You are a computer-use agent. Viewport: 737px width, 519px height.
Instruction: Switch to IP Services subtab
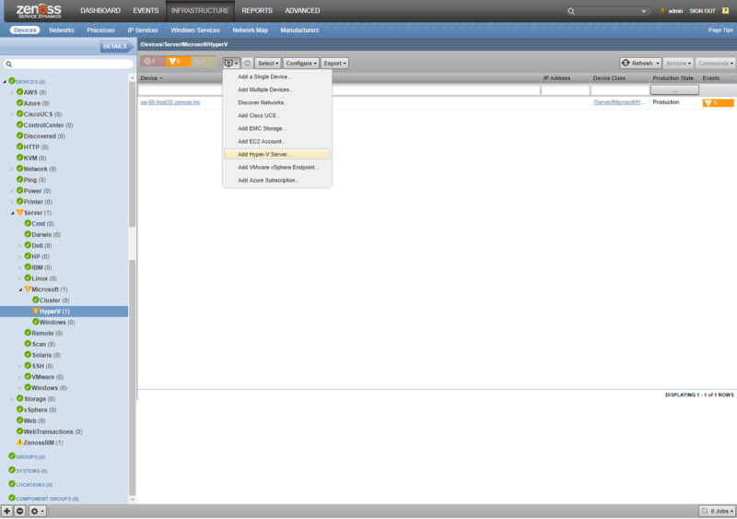pos(143,30)
